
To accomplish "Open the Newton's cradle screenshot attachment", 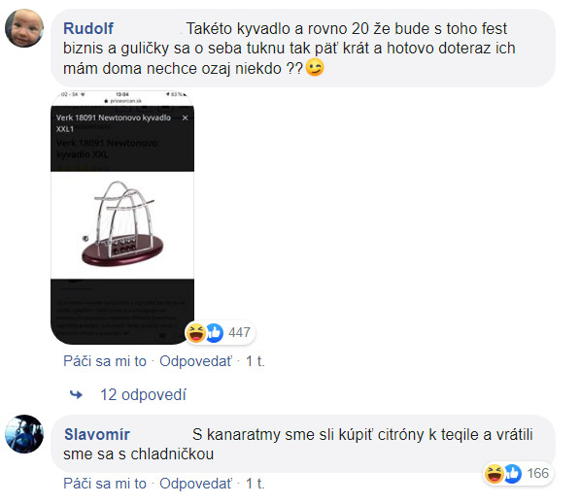I will (122, 218).
